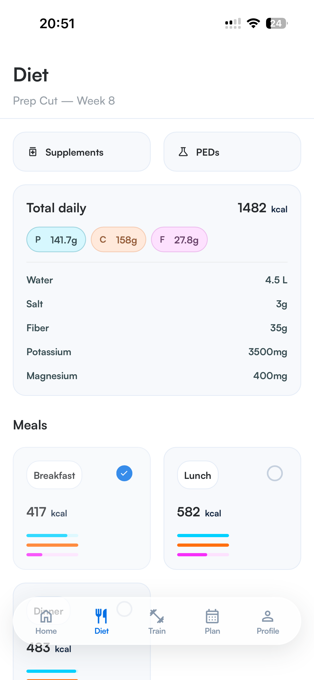
Task: Open the Breakfast meal label
Action: (x=54, y=475)
